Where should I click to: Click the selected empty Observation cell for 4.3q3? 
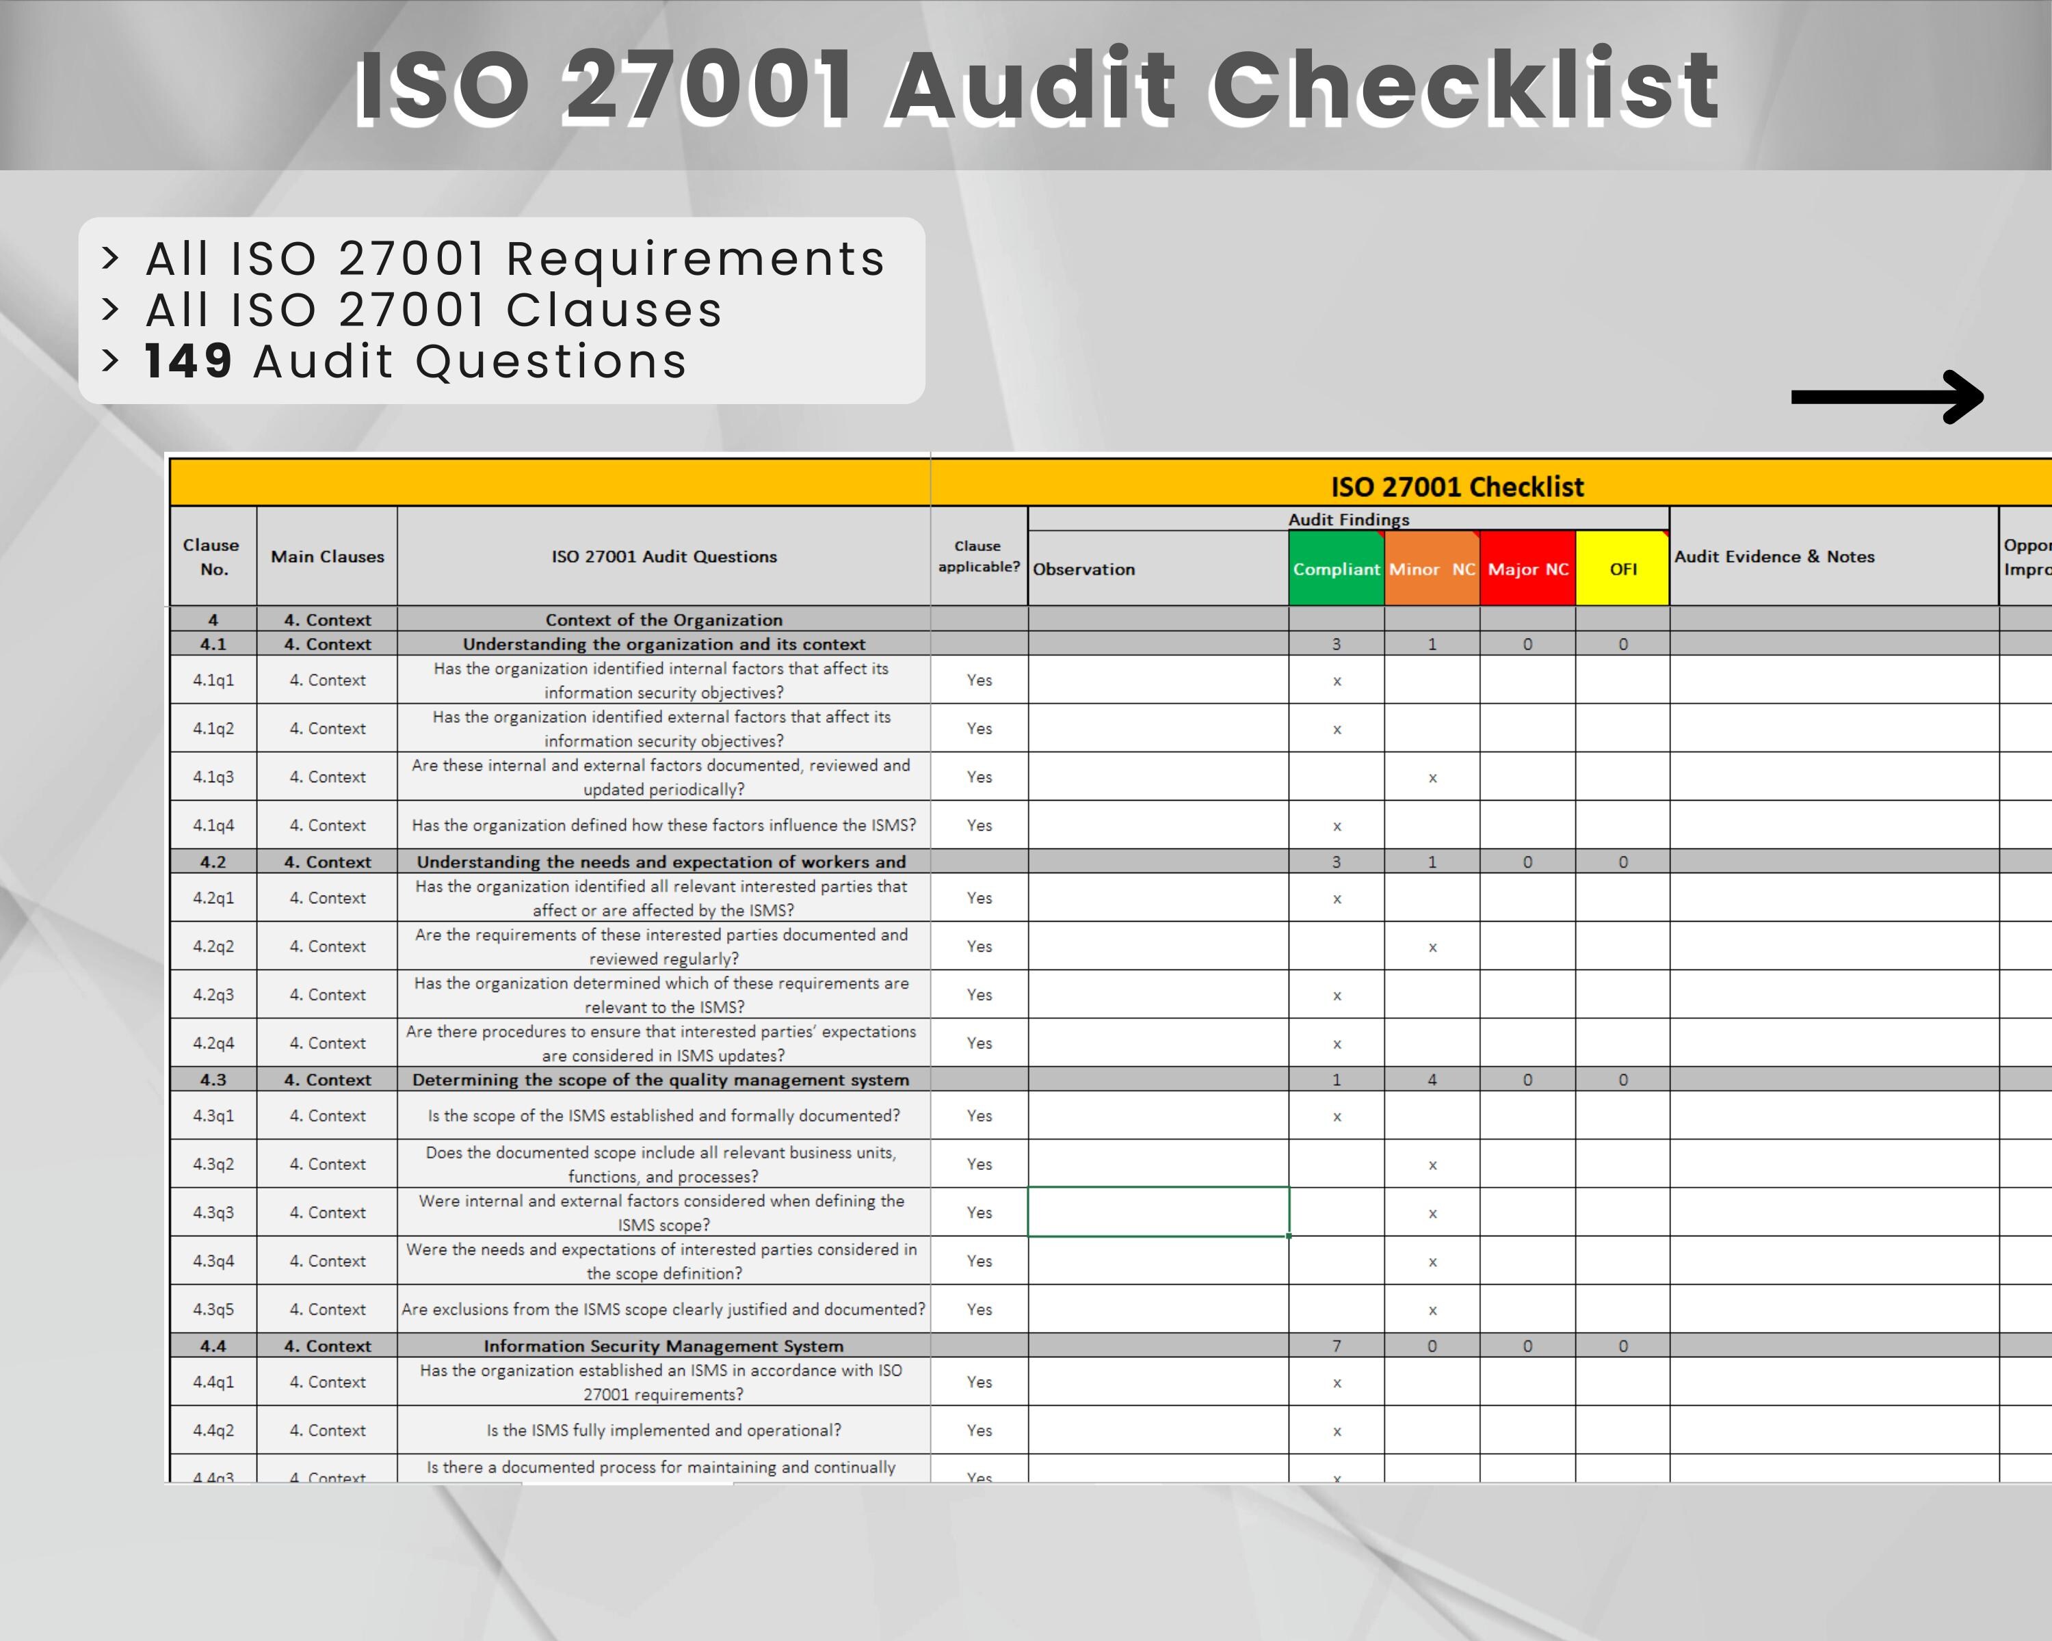(1157, 1212)
